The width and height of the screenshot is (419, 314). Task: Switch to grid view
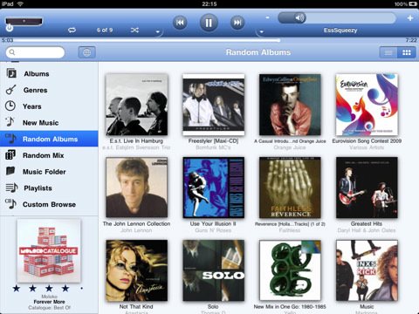click(x=406, y=52)
